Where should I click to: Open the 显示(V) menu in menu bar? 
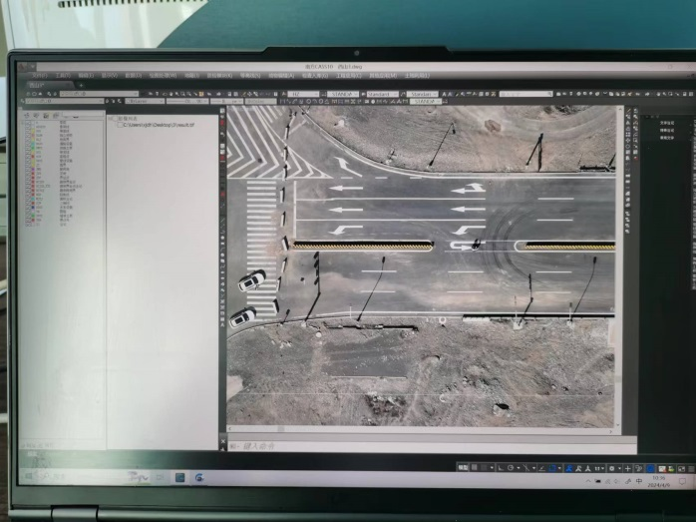click(108, 75)
